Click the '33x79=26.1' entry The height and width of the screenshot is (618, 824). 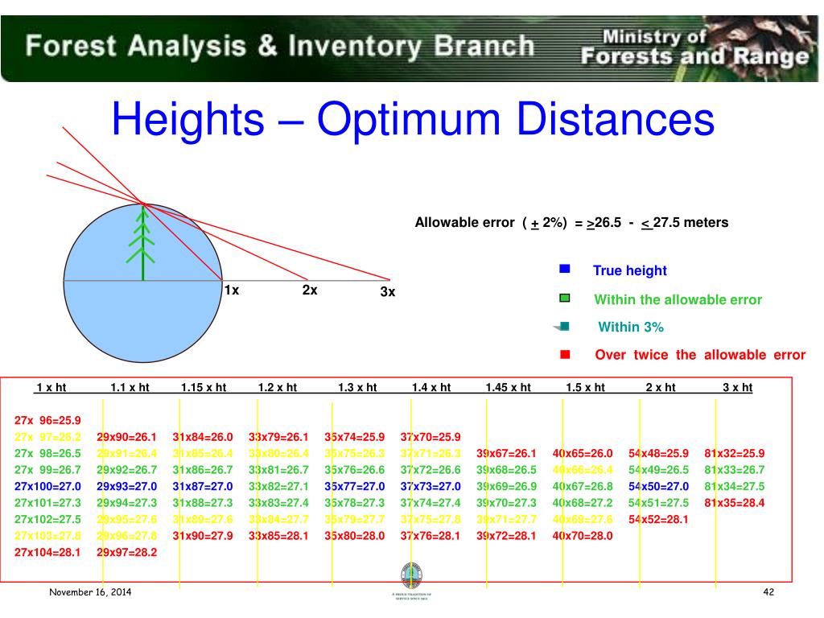click(278, 437)
